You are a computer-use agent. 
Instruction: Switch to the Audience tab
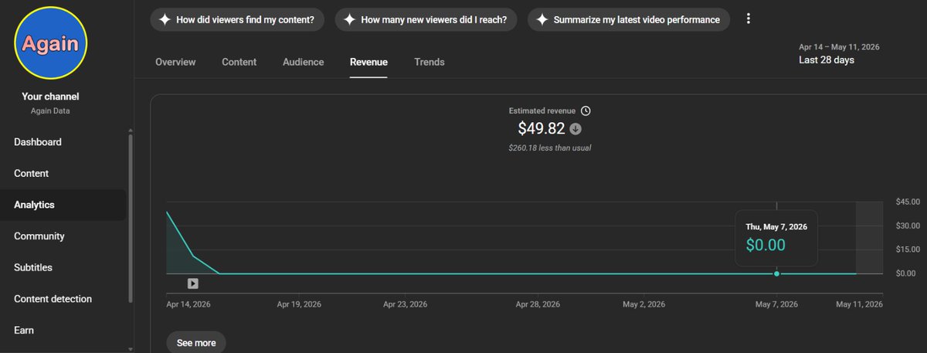pyautogui.click(x=303, y=62)
